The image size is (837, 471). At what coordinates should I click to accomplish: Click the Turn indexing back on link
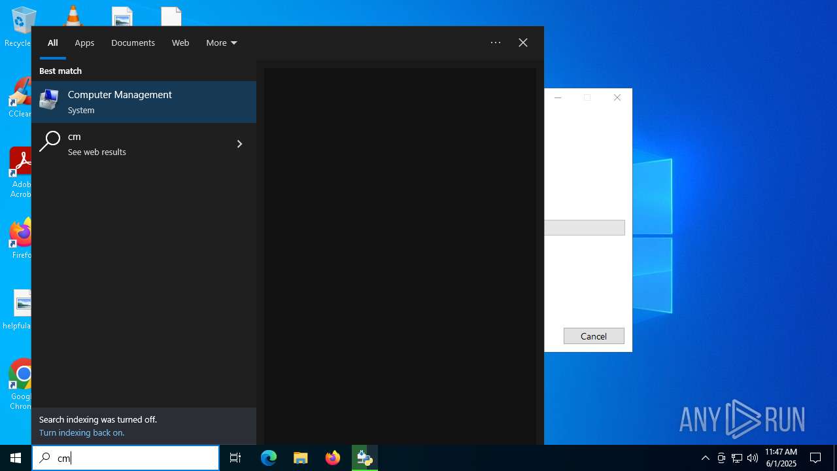coord(82,432)
